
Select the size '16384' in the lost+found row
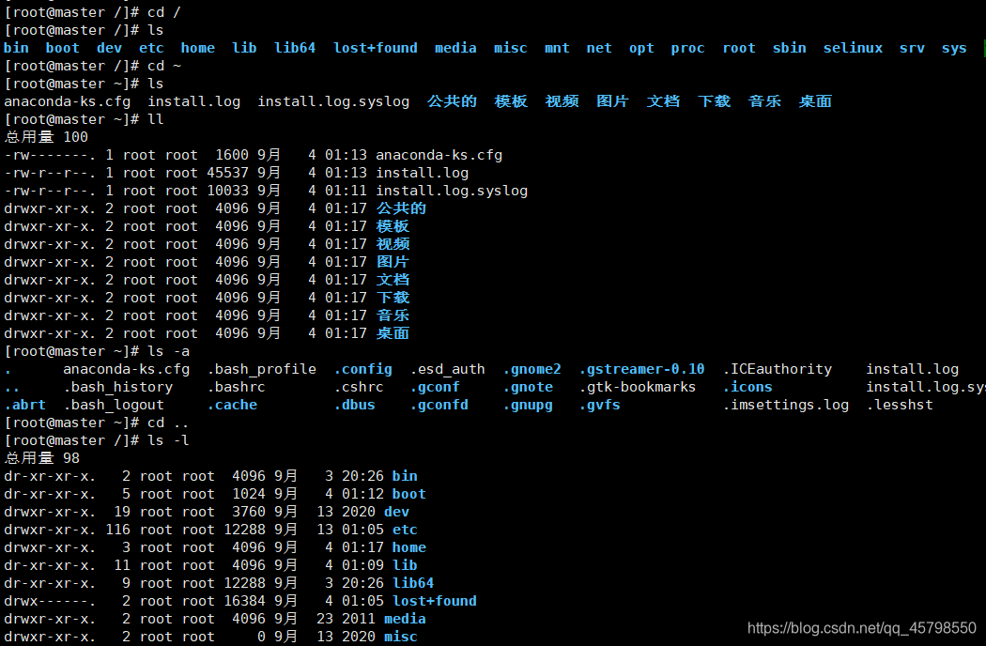click(244, 601)
